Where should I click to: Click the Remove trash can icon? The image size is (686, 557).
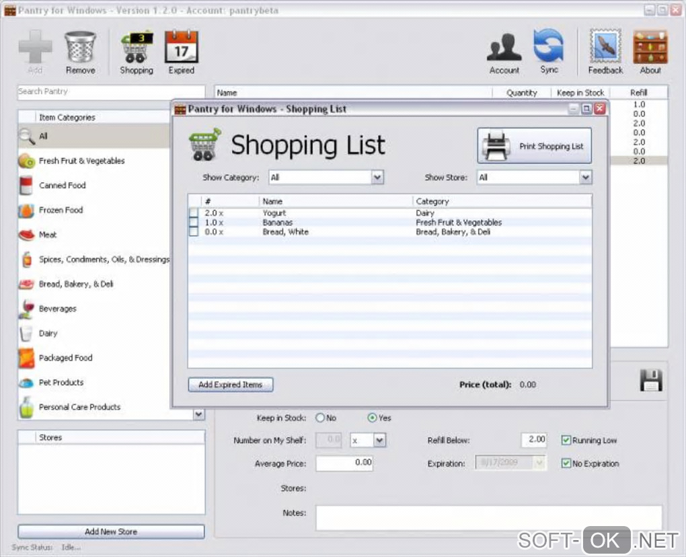coord(80,47)
